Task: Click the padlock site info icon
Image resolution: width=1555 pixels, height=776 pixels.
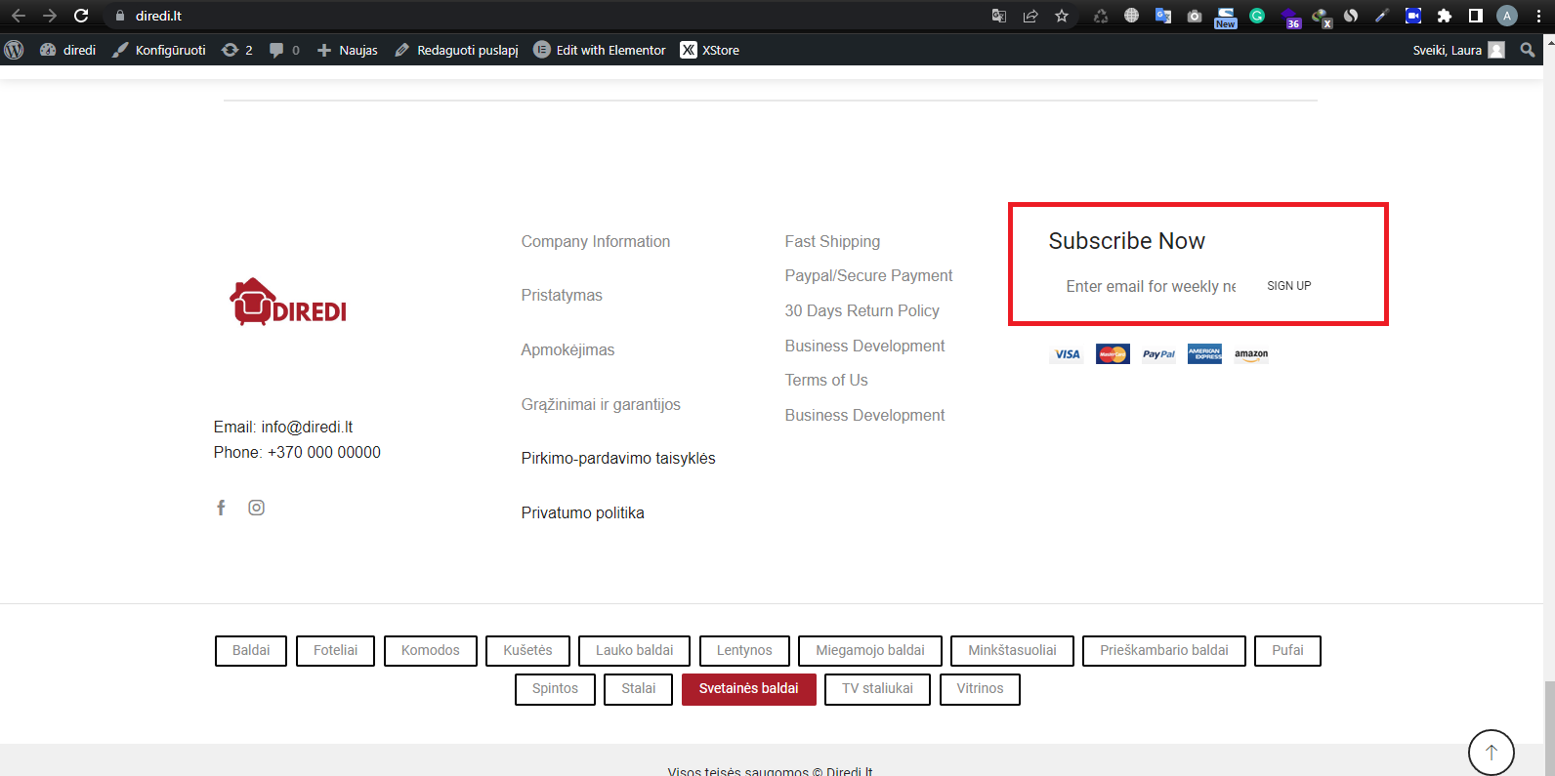Action: pos(120,16)
